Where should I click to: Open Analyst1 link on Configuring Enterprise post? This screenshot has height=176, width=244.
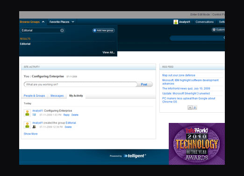coord(37,111)
